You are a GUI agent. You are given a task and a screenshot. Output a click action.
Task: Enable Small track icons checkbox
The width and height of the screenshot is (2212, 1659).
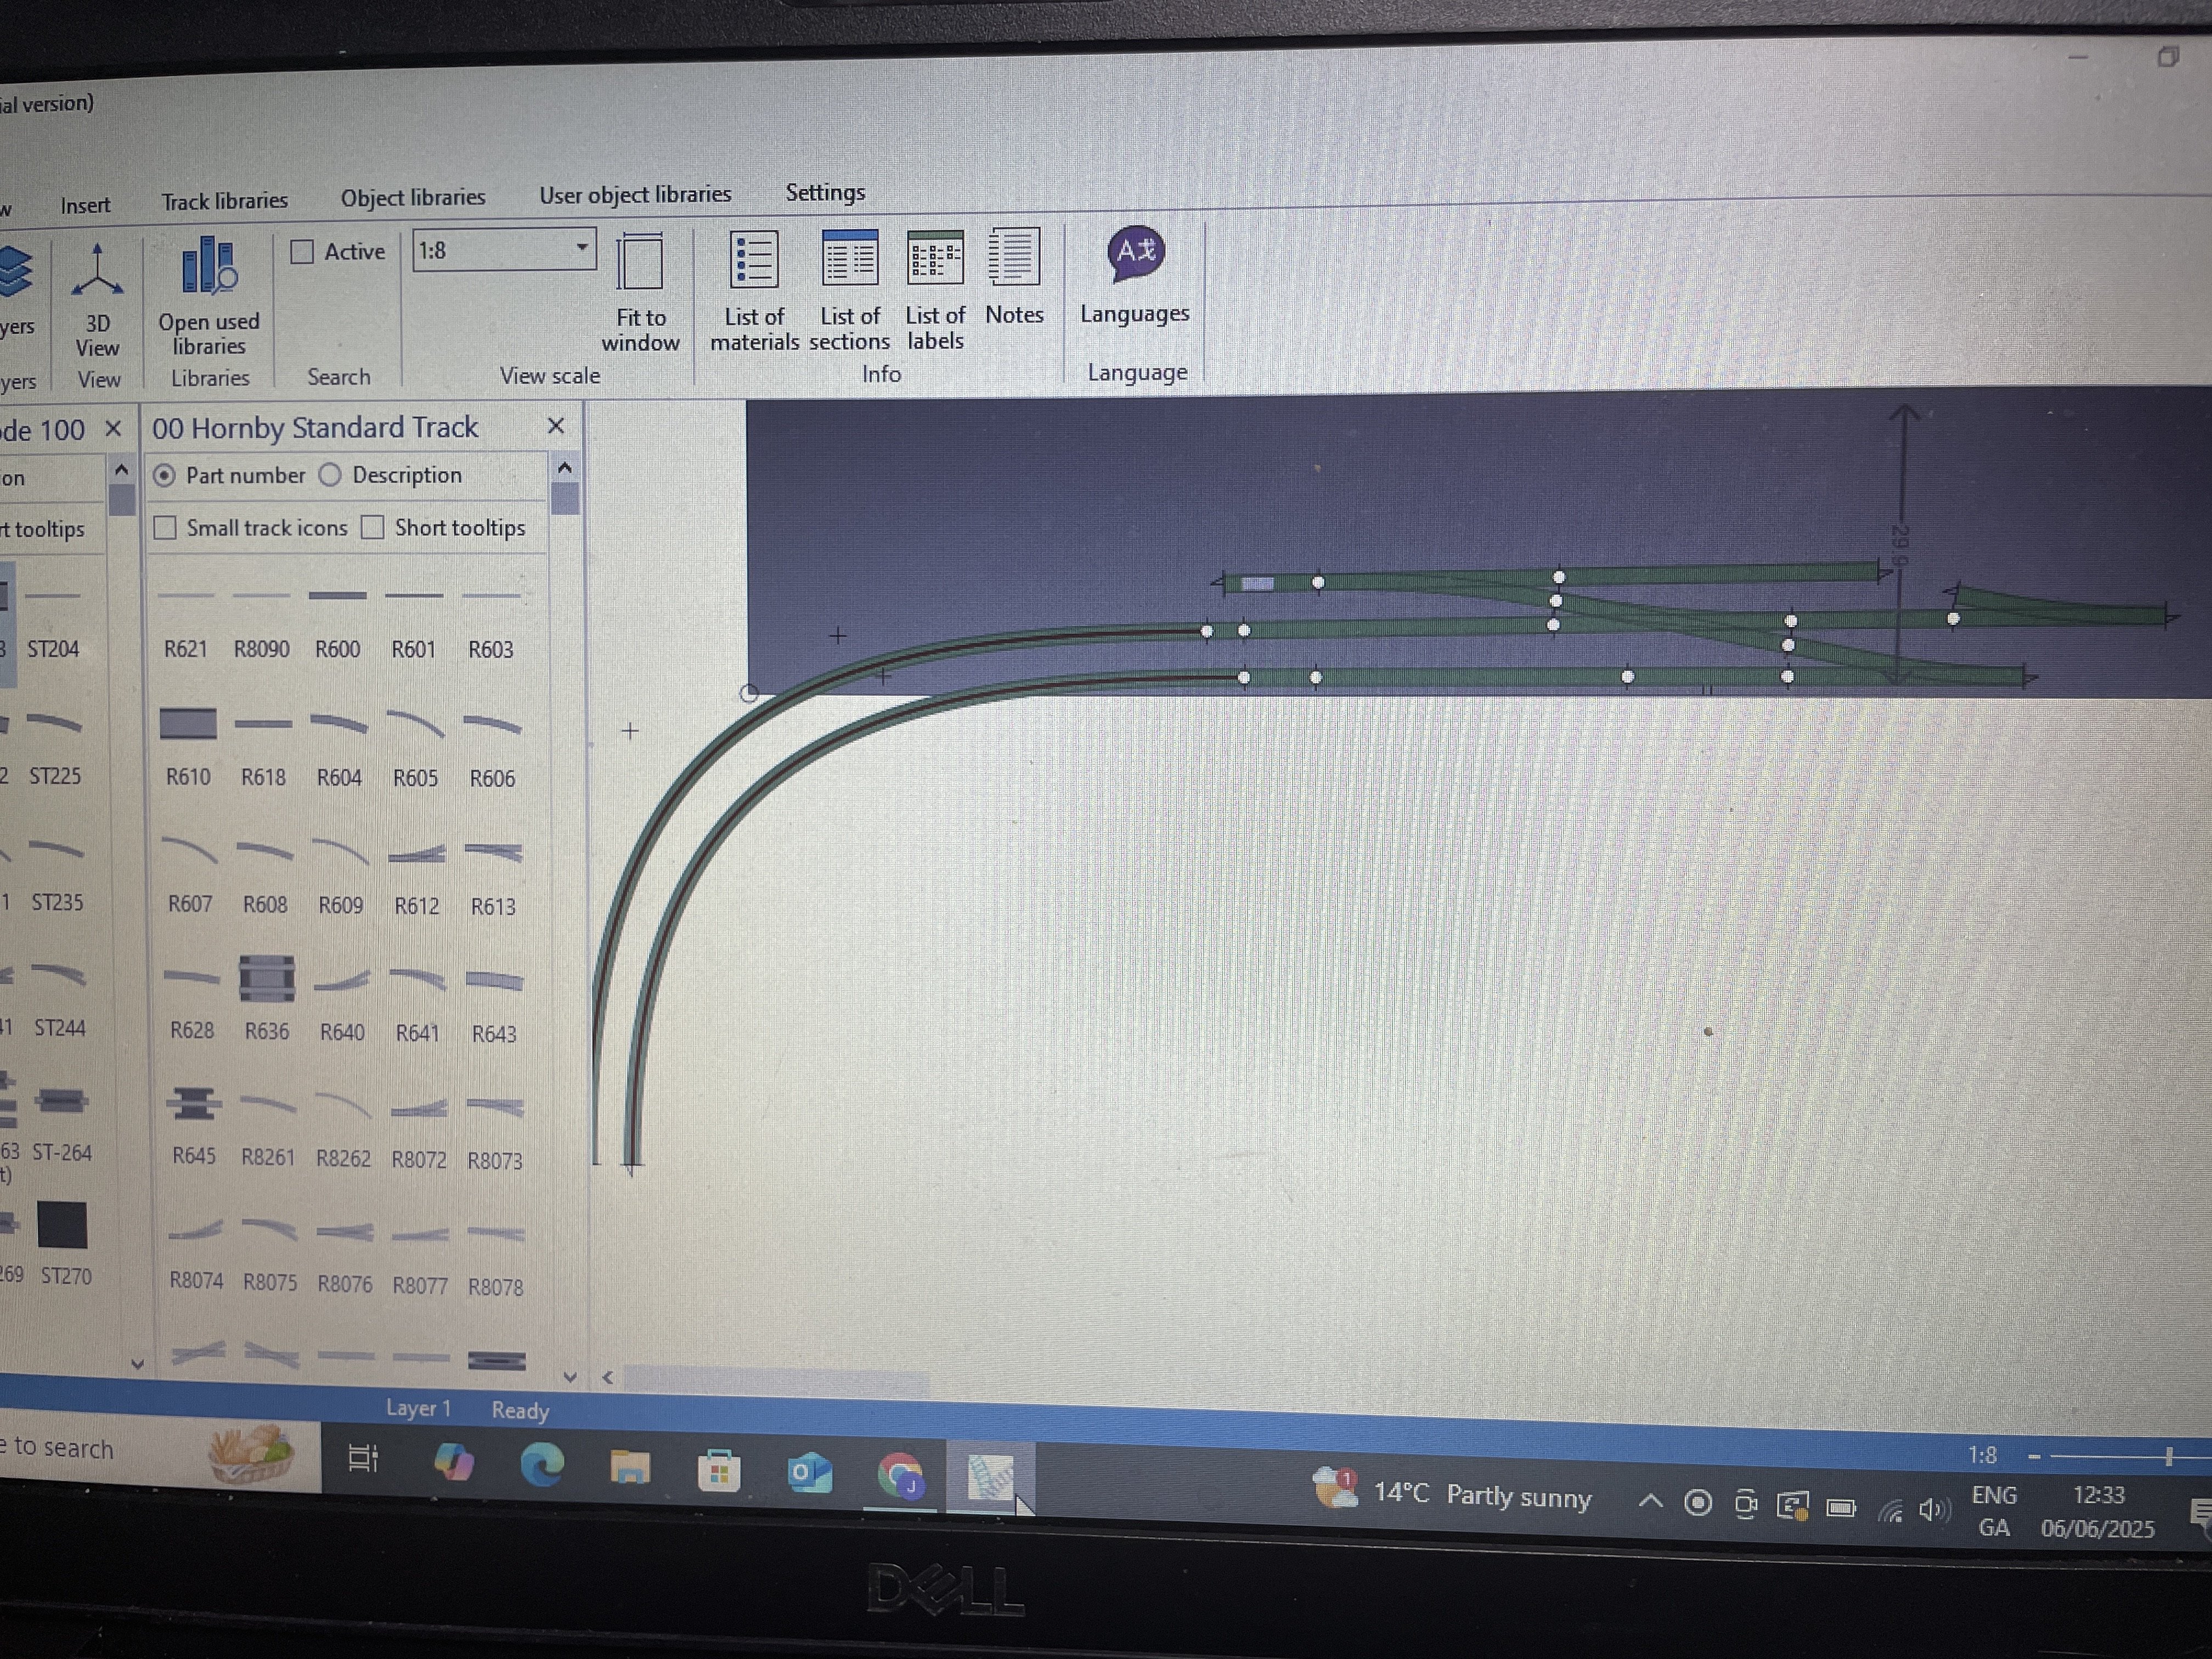[165, 528]
